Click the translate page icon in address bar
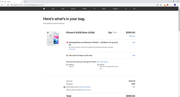The image size is (180, 97). pyautogui.click(x=157, y=5)
